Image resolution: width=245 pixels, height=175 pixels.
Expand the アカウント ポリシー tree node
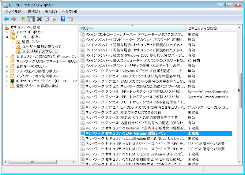7,32
